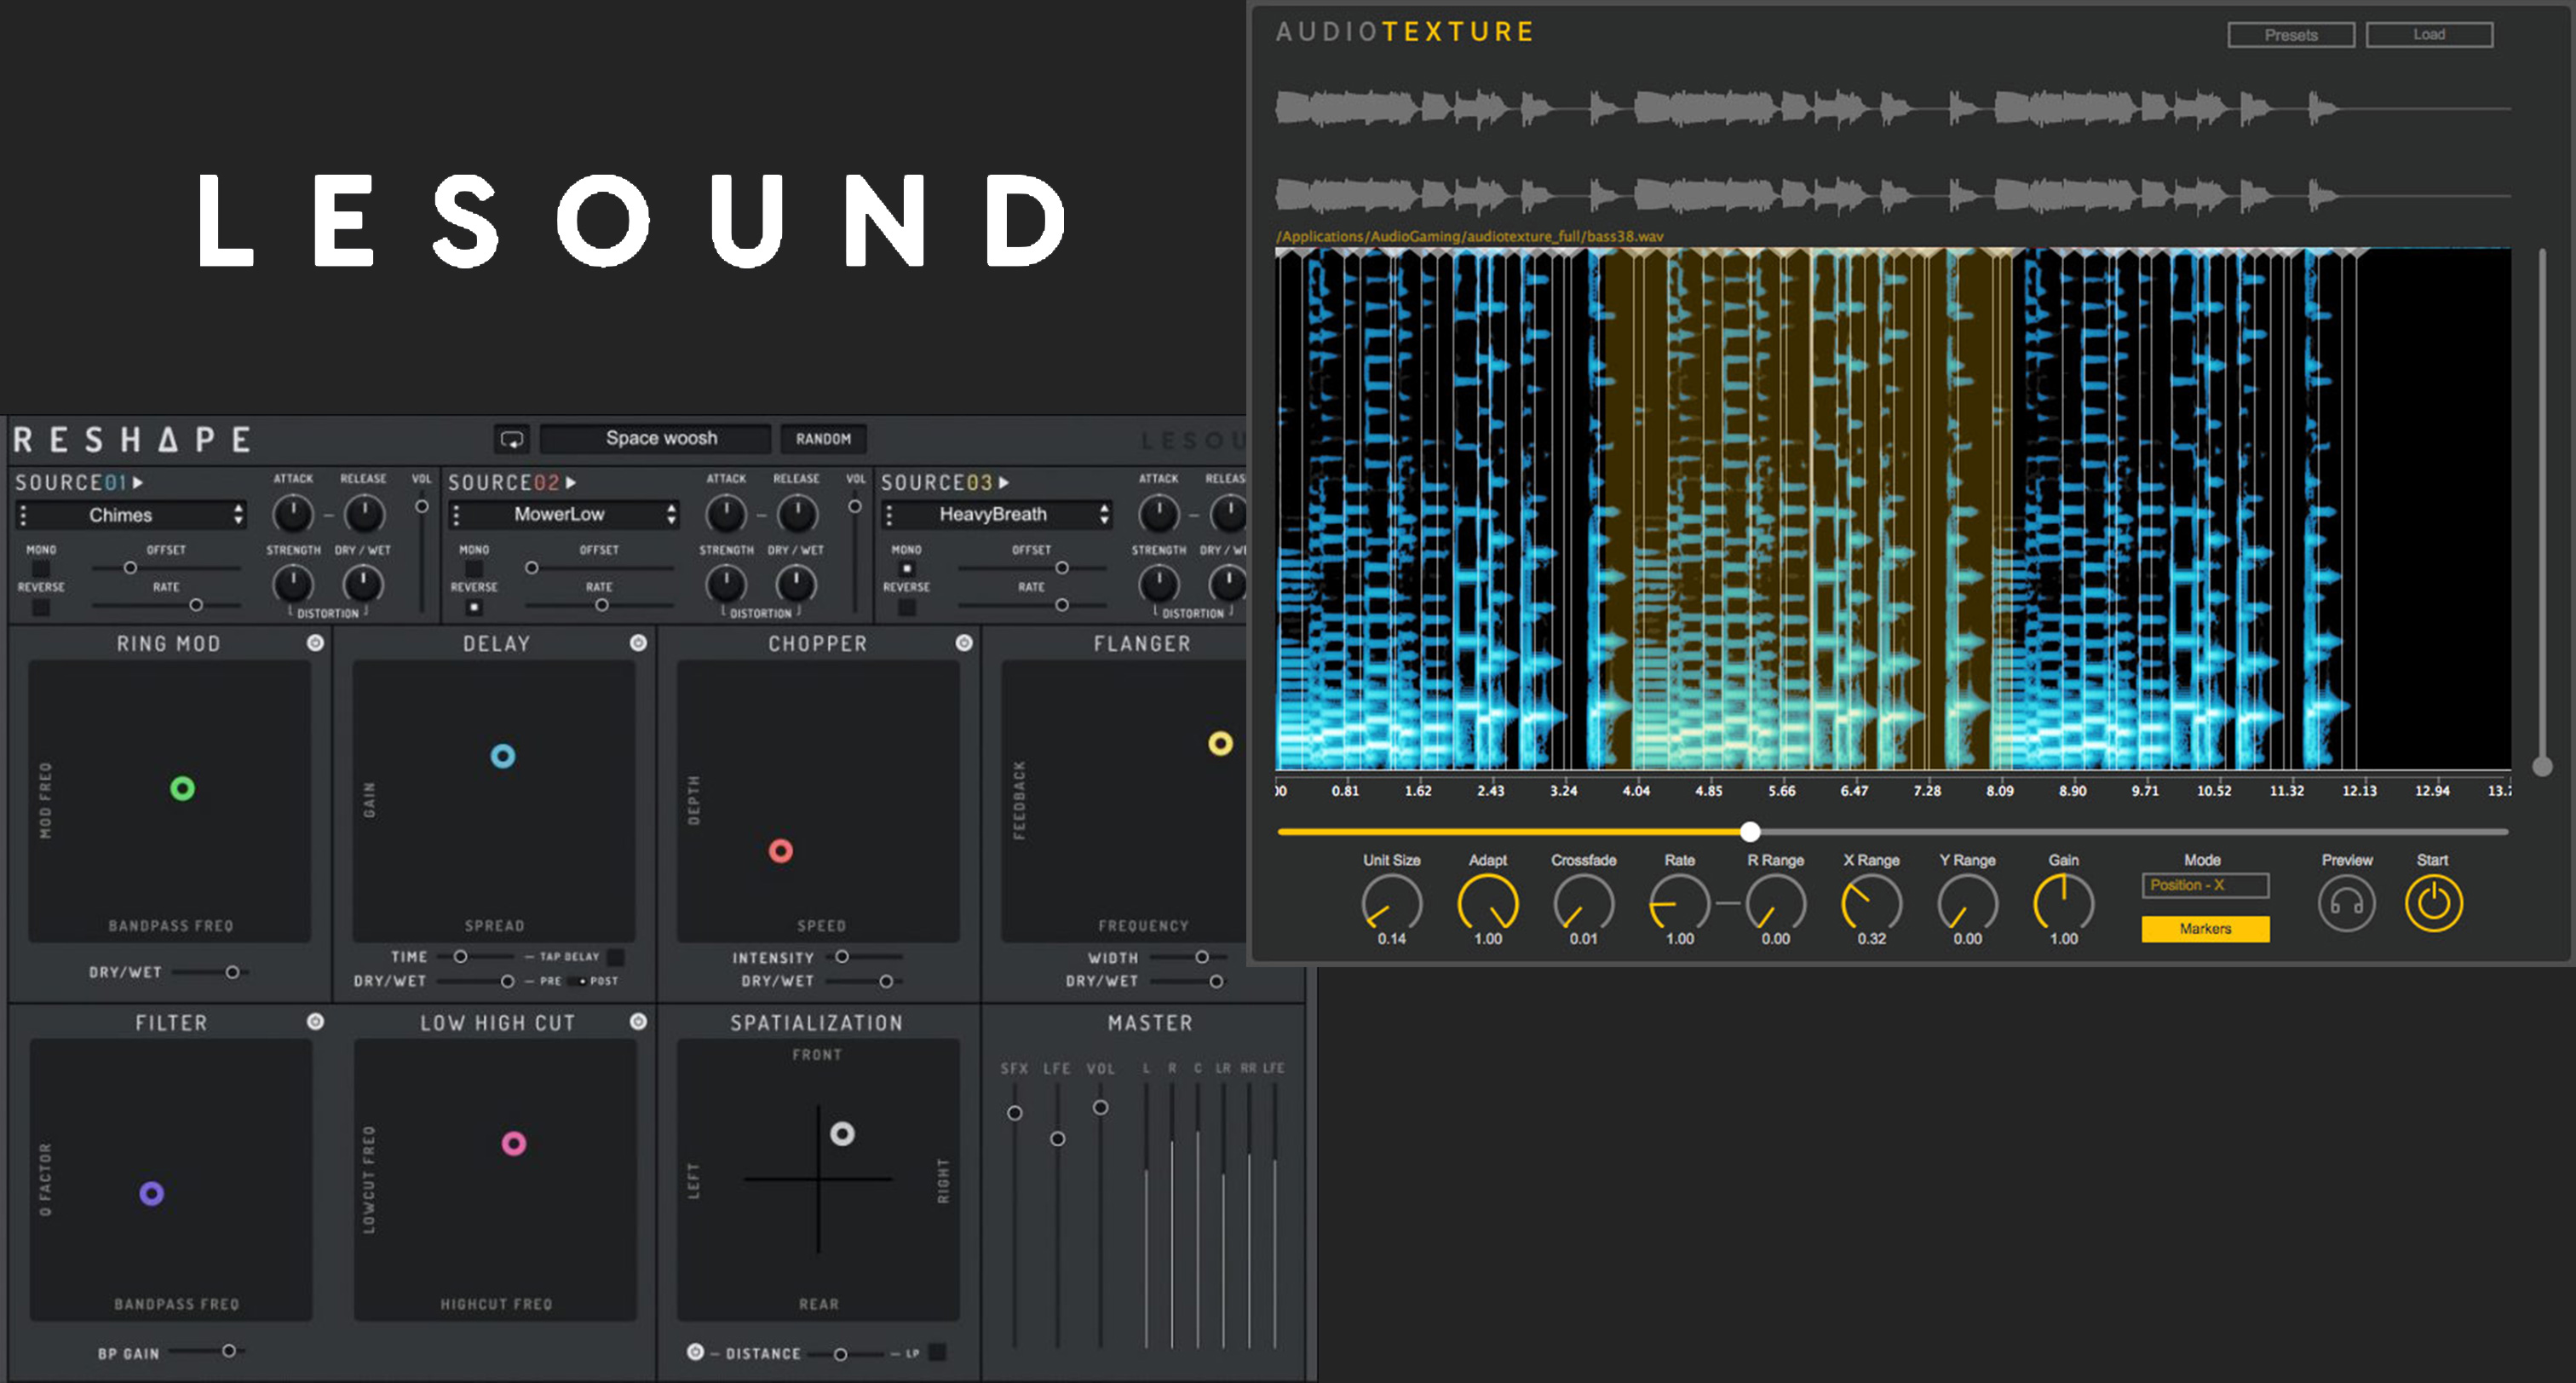
Task: Adjust the AudioTexture yellow position slider handle
Action: 1749,831
